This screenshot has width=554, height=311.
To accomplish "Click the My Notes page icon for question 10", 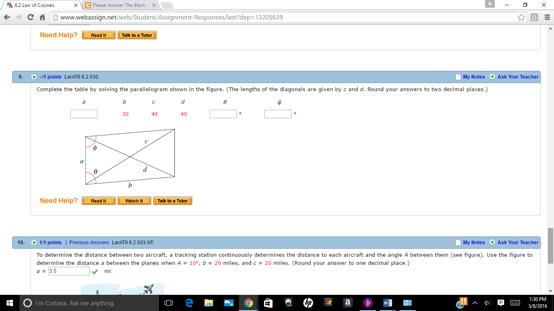I will click(458, 243).
